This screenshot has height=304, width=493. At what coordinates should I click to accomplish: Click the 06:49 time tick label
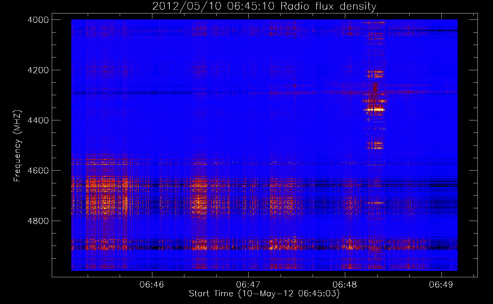[441, 285]
